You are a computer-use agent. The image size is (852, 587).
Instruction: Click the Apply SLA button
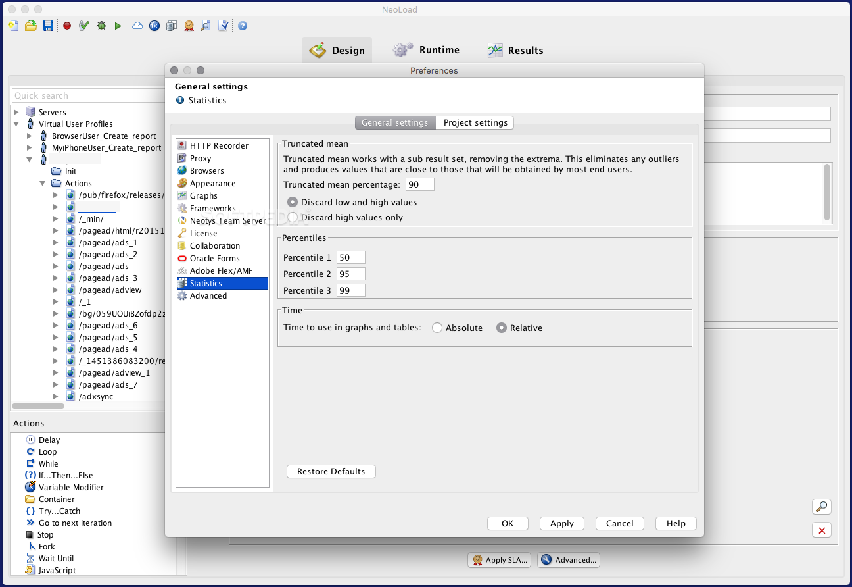point(499,560)
